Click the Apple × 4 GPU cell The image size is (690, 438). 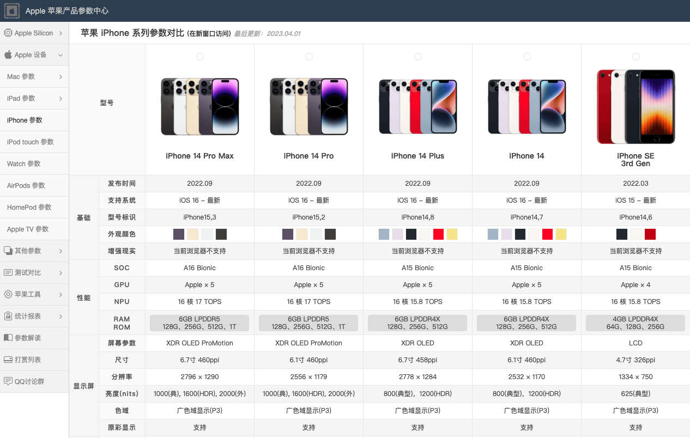click(636, 285)
